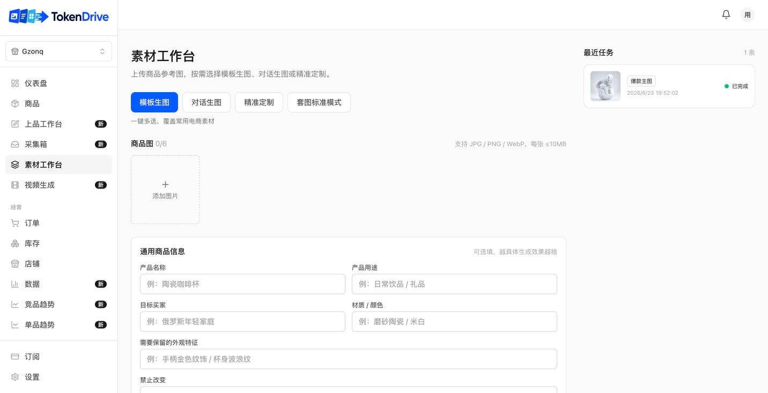Image resolution: width=768 pixels, height=393 pixels.
Task: Click the 数据 bar chart icon
Action: click(15, 284)
